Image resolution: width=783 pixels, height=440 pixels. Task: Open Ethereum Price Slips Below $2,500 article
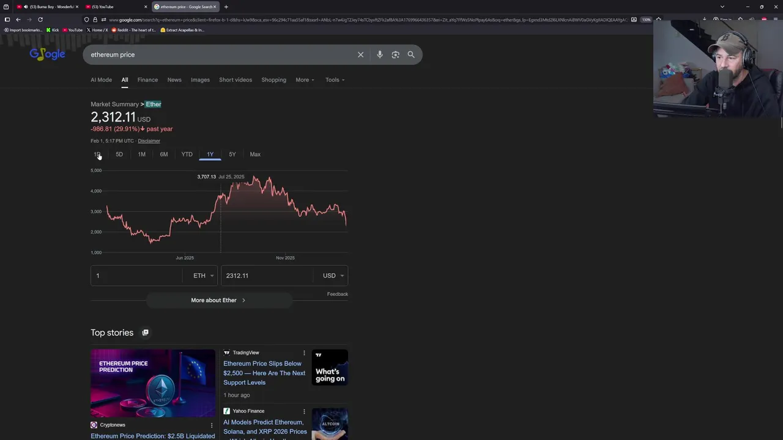pyautogui.click(x=264, y=373)
